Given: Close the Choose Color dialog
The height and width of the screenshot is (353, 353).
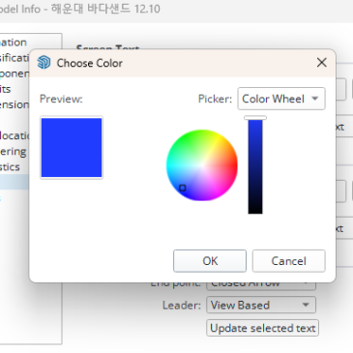Looking at the screenshot, I should pos(321,63).
